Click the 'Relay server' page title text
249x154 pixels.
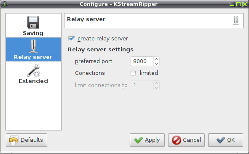tap(86, 19)
